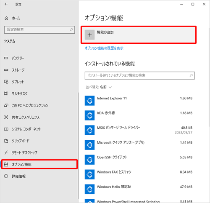Click the Microsoft クイック アシスト puzzle icon
This screenshot has height=203, width=210.
point(89,145)
